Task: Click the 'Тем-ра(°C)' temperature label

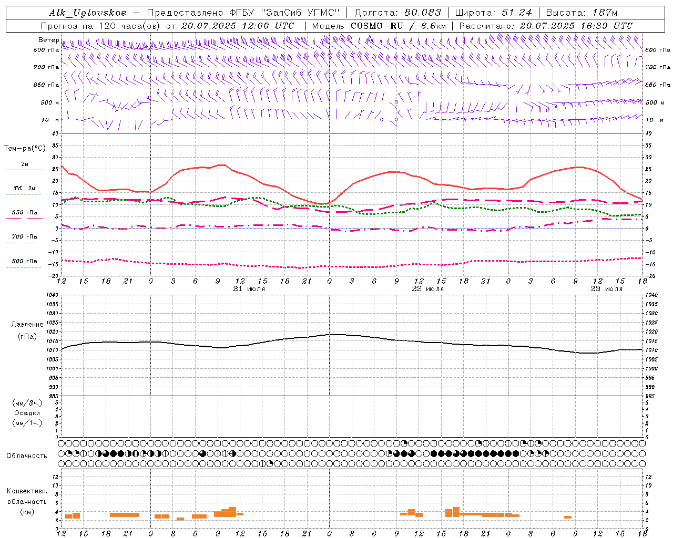Action: (25, 149)
